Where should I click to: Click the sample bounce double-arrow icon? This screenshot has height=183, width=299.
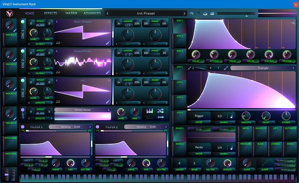(161, 117)
